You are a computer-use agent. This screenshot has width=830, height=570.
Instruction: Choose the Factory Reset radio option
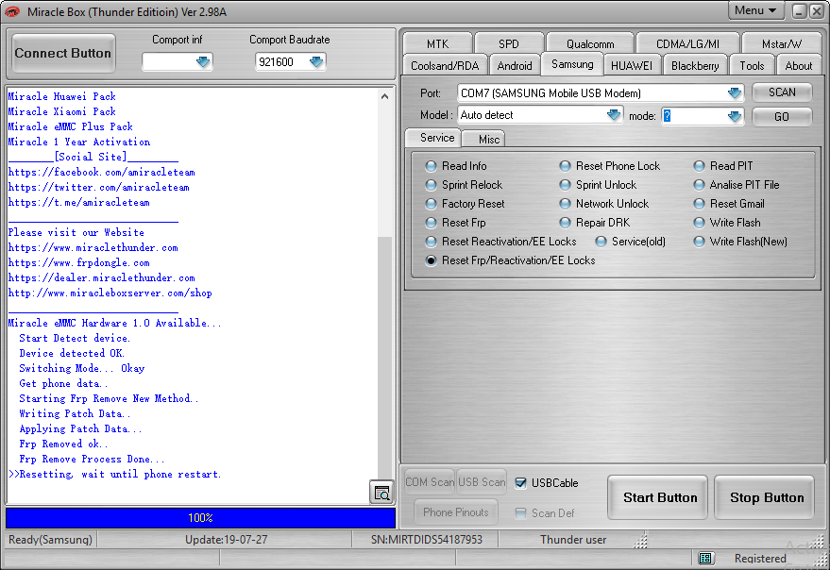click(431, 204)
